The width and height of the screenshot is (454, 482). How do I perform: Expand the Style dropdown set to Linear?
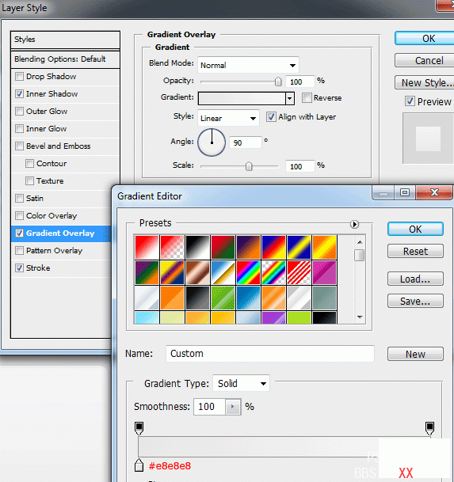[x=228, y=118]
